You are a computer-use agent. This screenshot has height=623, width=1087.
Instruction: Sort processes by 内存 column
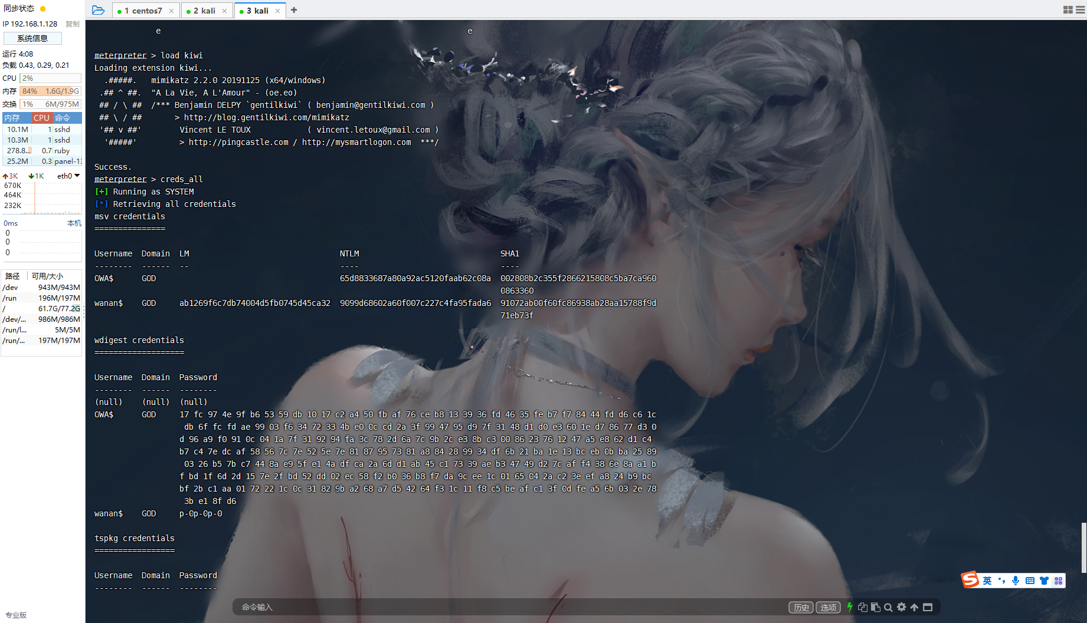point(16,118)
